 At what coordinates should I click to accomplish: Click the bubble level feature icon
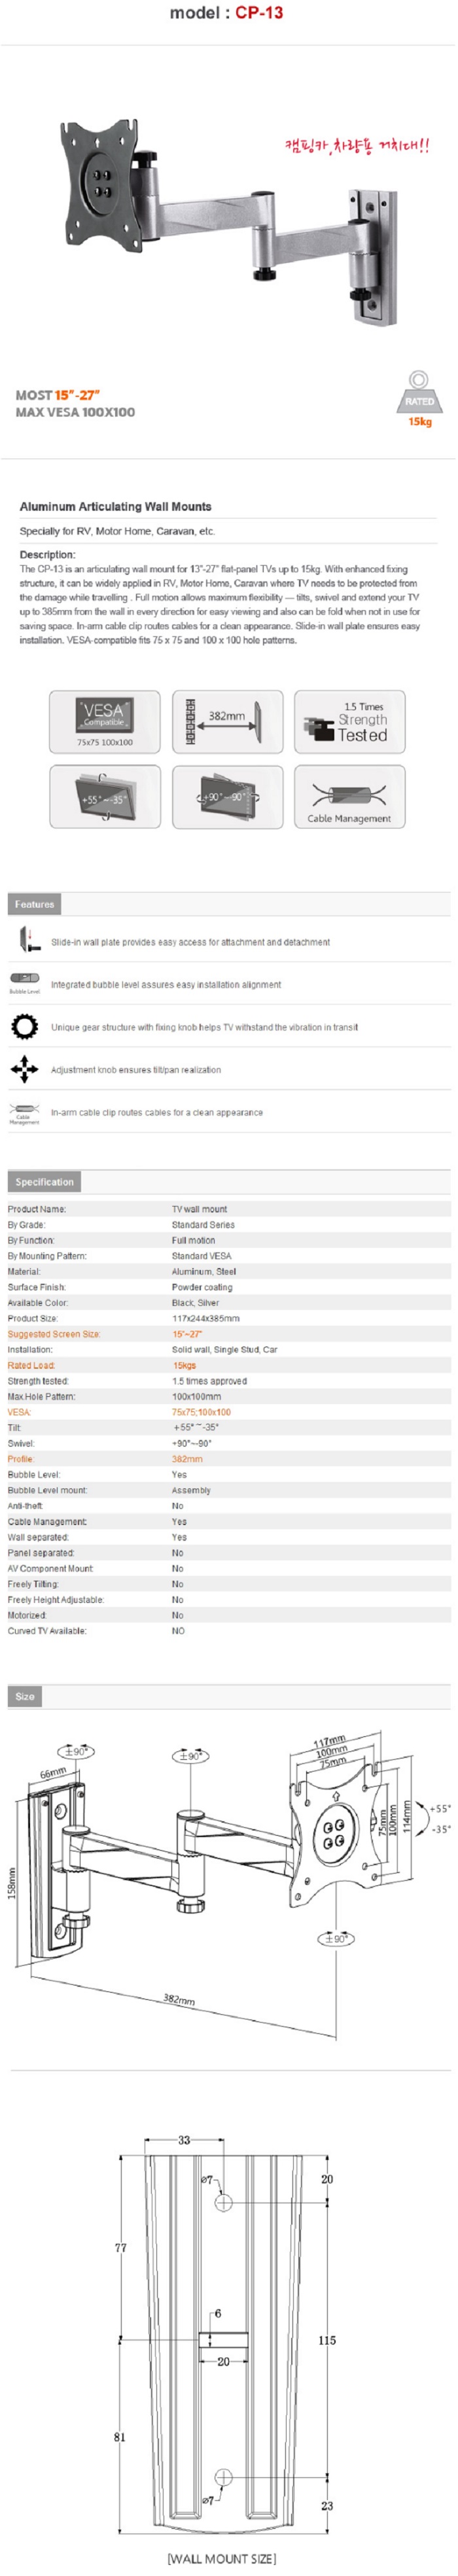pyautogui.click(x=25, y=983)
